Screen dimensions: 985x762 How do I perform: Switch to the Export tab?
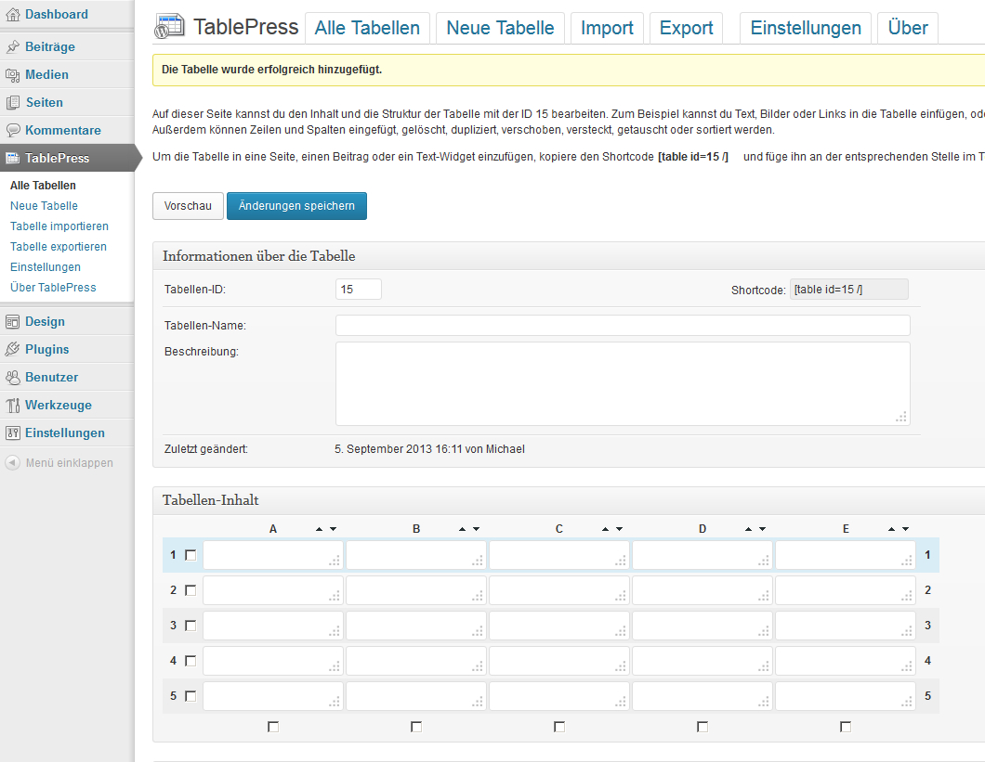pos(686,28)
